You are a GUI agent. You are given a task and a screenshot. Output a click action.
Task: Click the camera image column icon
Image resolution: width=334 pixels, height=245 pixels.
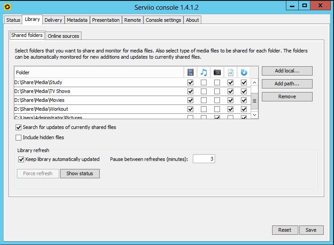[217, 72]
